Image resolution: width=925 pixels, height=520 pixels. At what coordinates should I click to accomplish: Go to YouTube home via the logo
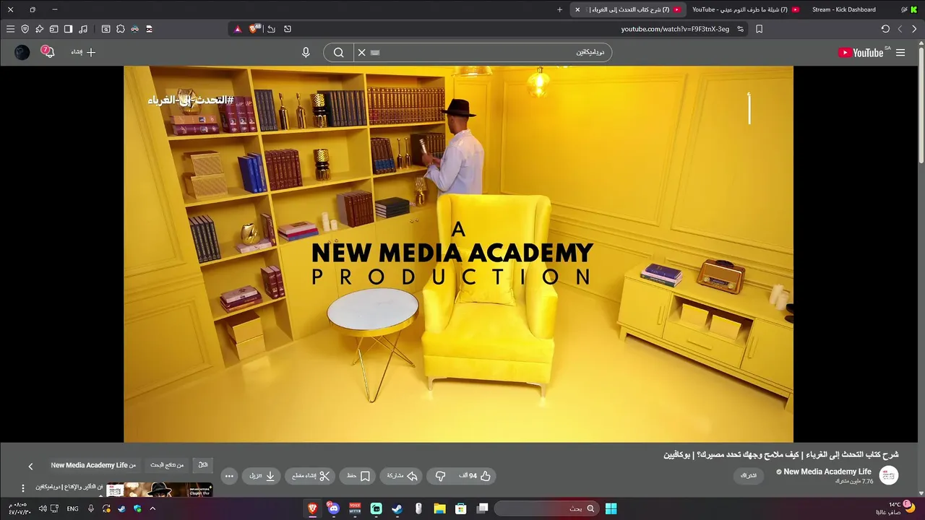pos(861,52)
